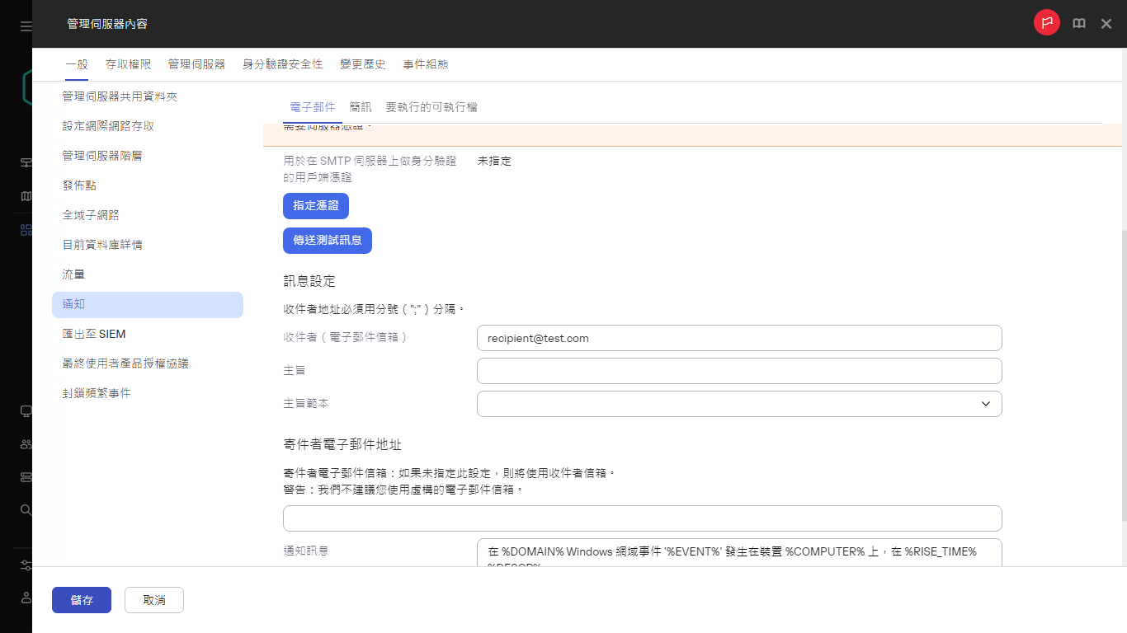The width and height of the screenshot is (1127, 633).
Task: Open the 主旨範本 dropdown menu
Action: [x=738, y=403]
